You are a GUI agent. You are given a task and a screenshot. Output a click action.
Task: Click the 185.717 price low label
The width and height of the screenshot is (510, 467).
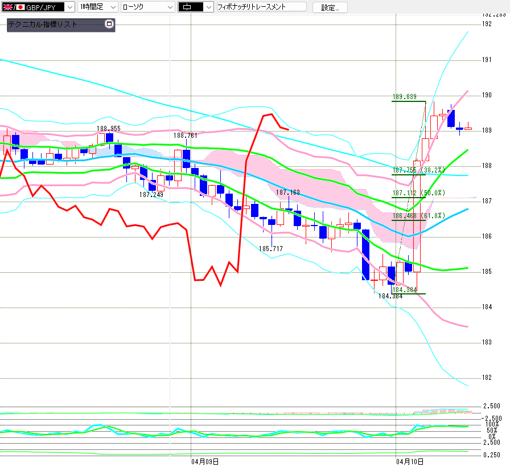[x=270, y=249]
